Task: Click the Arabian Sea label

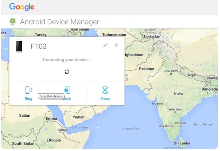Action: point(131,128)
